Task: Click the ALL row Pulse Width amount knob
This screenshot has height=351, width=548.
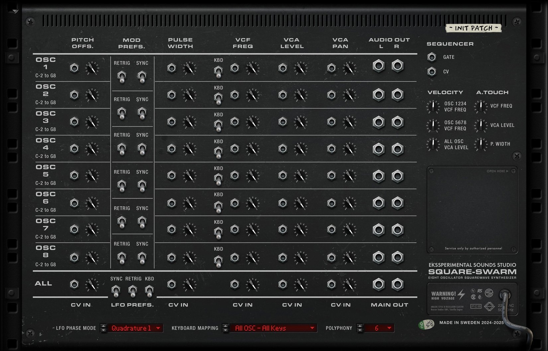Action: point(189,285)
